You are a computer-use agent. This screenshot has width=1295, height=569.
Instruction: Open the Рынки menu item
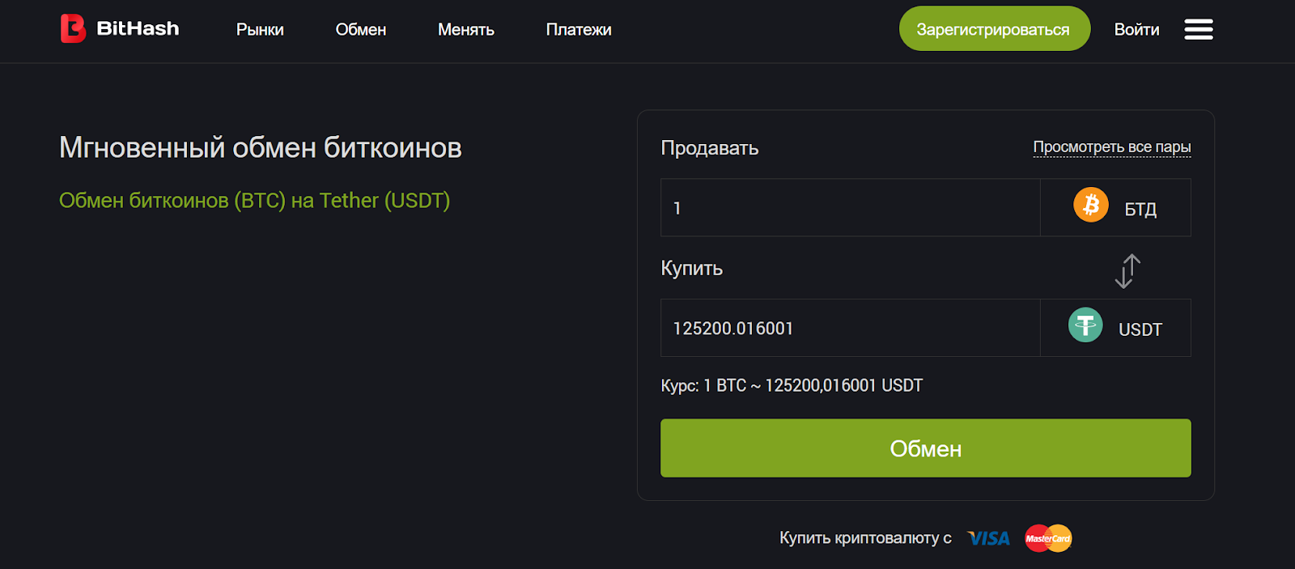pyautogui.click(x=260, y=30)
